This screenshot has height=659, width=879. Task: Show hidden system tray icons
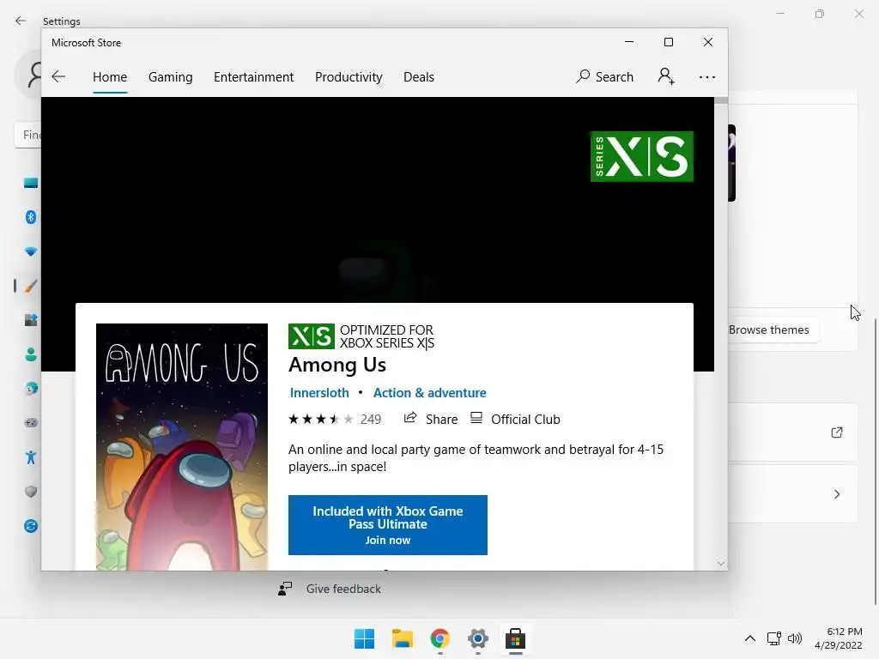coord(749,638)
